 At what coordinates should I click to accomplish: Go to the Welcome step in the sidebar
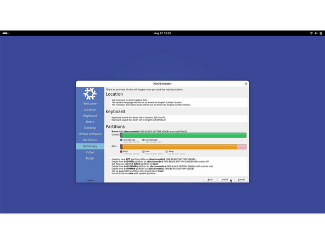(x=90, y=103)
